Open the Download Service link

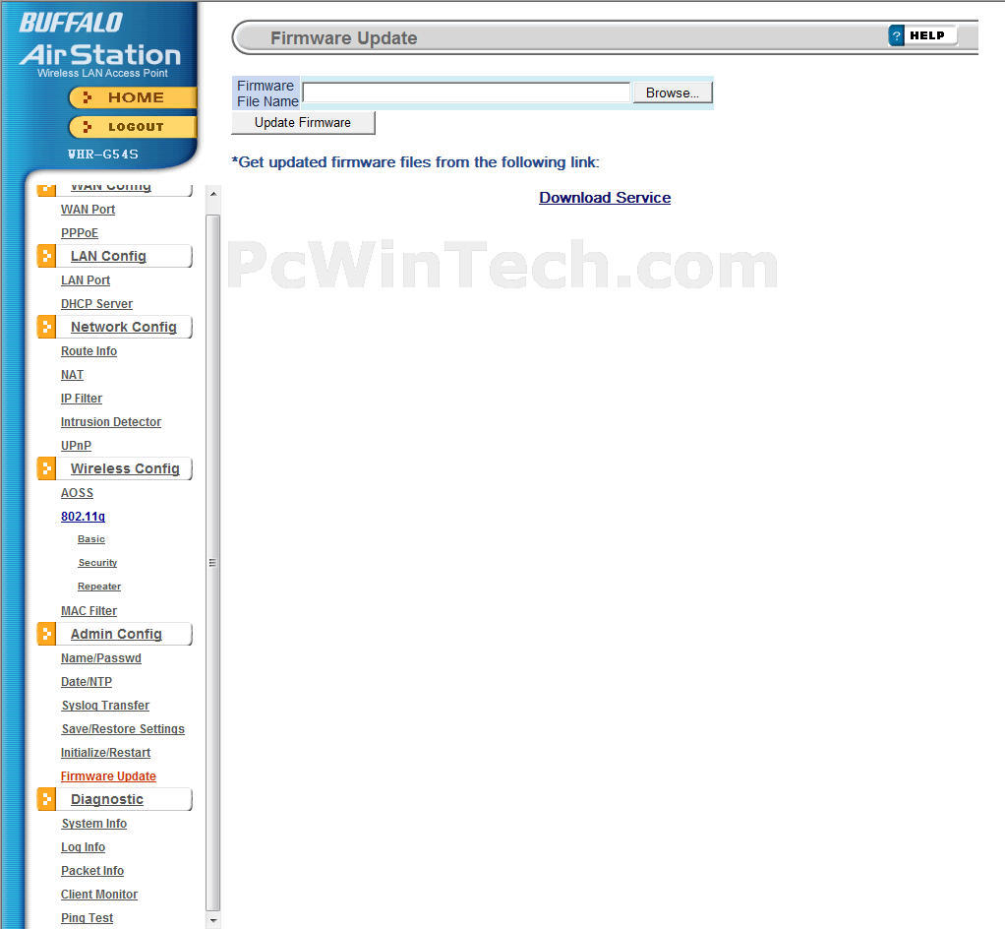605,198
